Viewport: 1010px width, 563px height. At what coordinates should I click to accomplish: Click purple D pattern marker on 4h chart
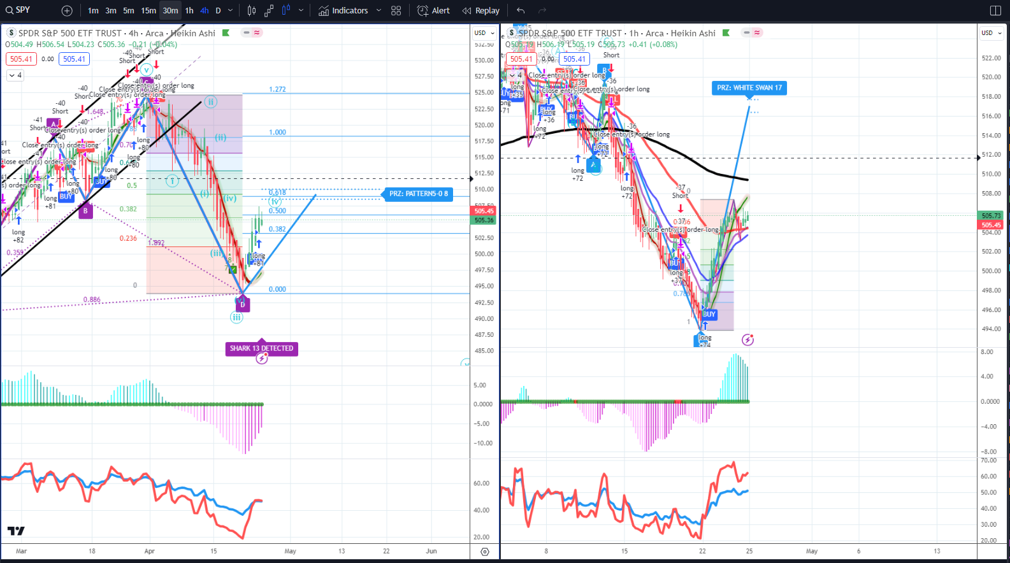tap(243, 304)
